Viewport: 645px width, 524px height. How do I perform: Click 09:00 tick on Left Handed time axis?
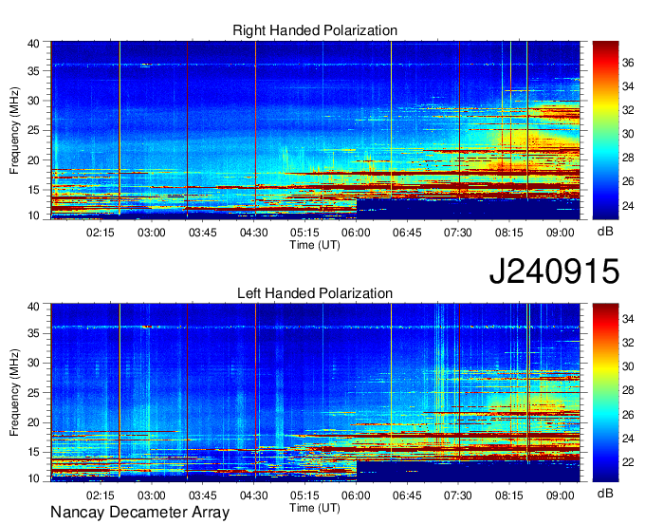pos(561,496)
